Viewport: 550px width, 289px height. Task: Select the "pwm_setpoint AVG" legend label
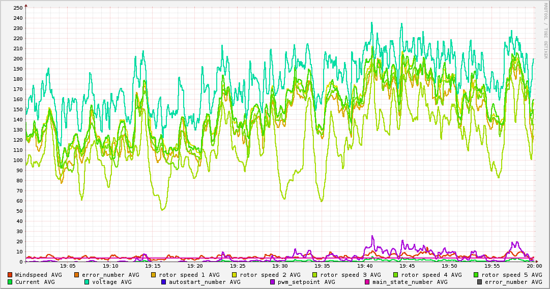click(307, 282)
